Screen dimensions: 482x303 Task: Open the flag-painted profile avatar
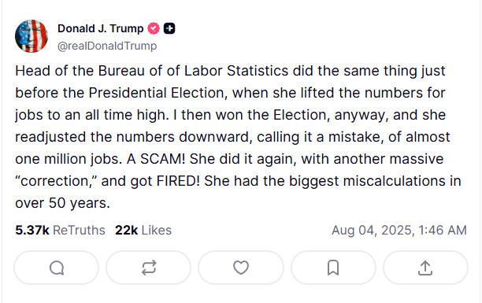click(32, 36)
